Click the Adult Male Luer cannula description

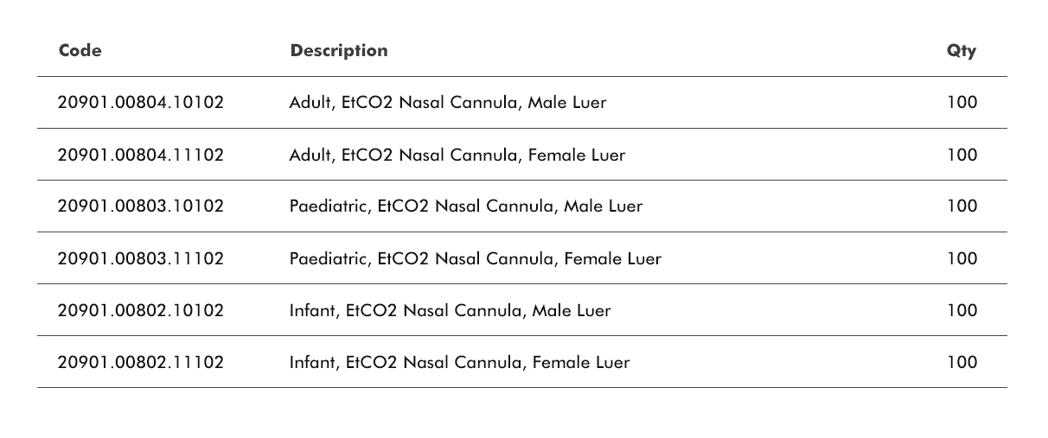click(448, 103)
